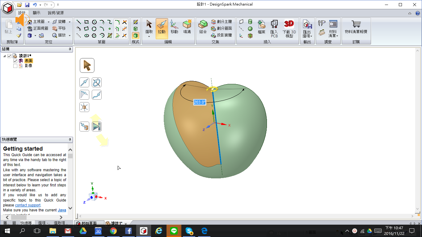The height and width of the screenshot is (237, 422).
Task: Click 下載 3D 模型 download icon
Action: (289, 29)
